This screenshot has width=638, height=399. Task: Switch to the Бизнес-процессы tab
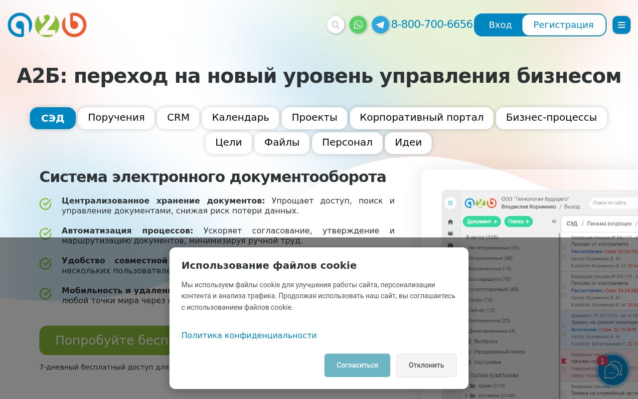tap(551, 118)
